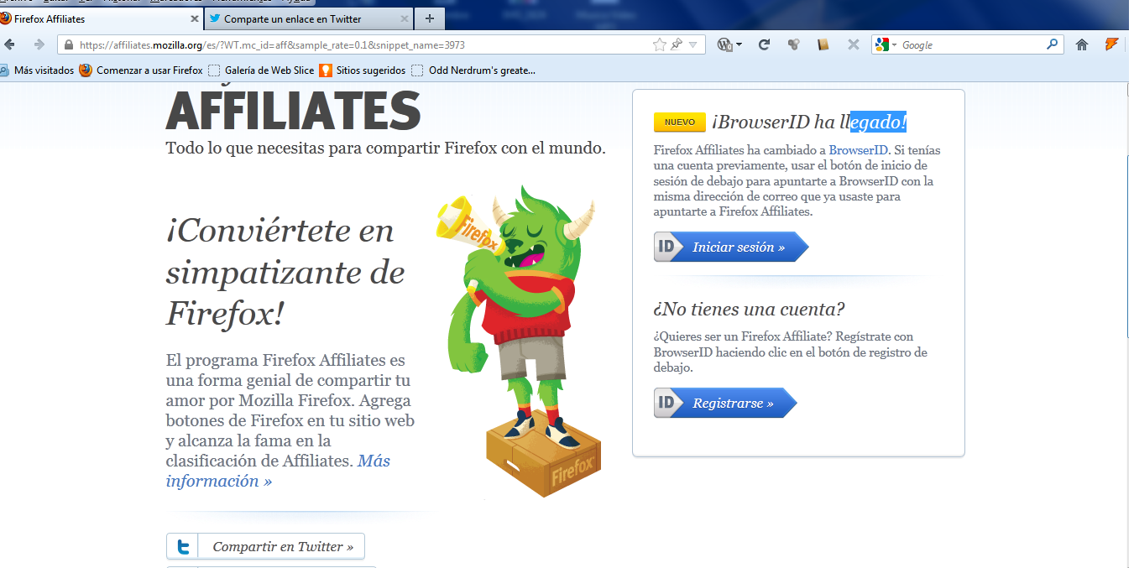Go back with the back arrow
Screen dimensions: 1134x568
(9, 44)
